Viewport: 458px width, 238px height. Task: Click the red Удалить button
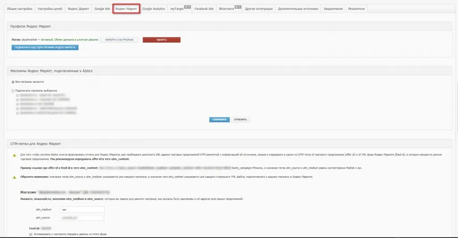point(161,40)
